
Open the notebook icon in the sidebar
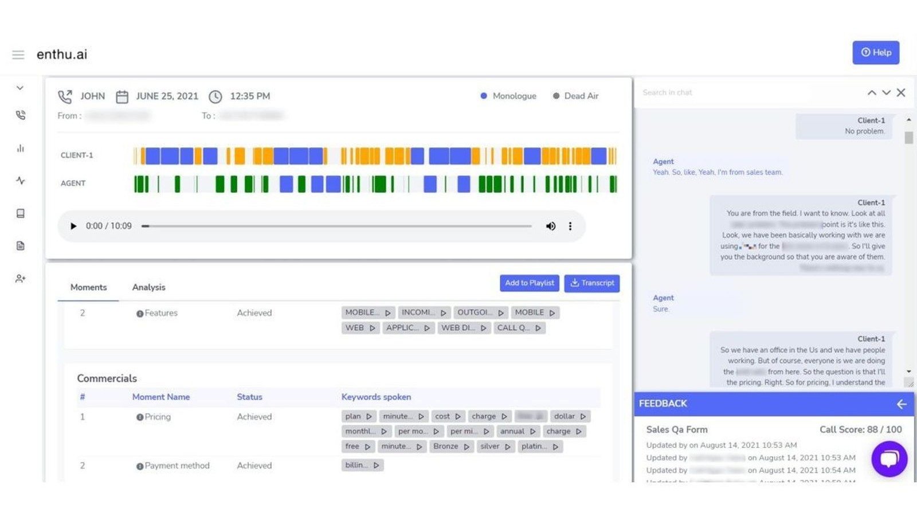pos(20,213)
